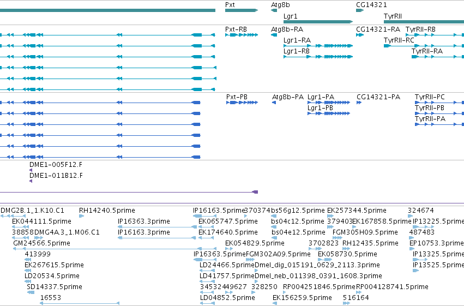
Task: Click the GM24566.5prime EST label
Action: point(42,244)
